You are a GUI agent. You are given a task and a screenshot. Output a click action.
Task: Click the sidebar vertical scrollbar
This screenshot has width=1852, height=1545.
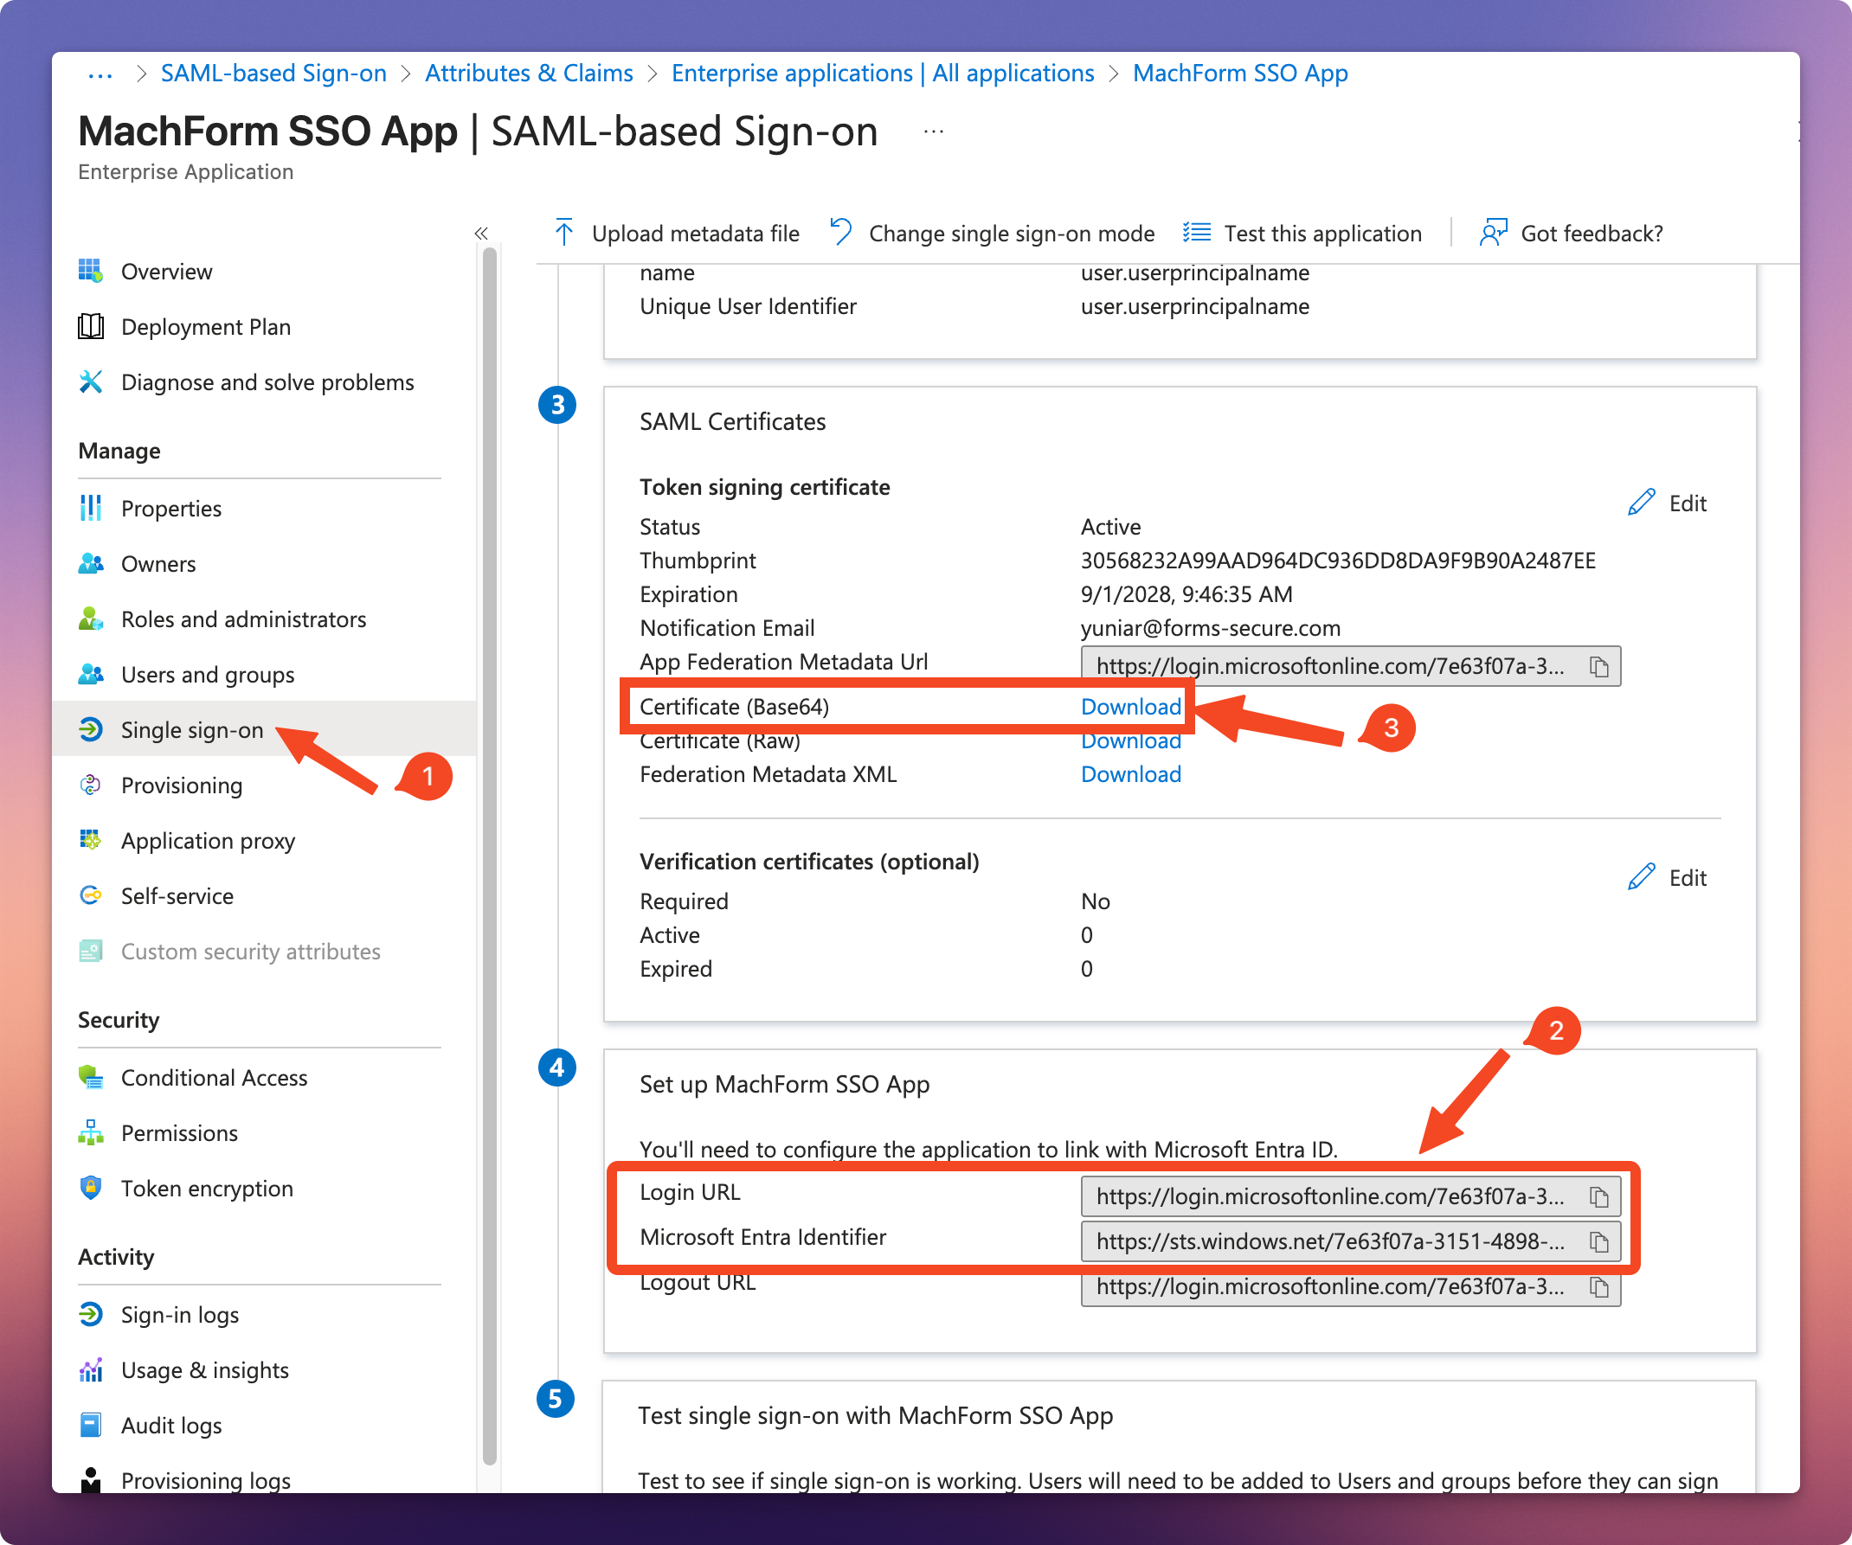click(x=491, y=855)
